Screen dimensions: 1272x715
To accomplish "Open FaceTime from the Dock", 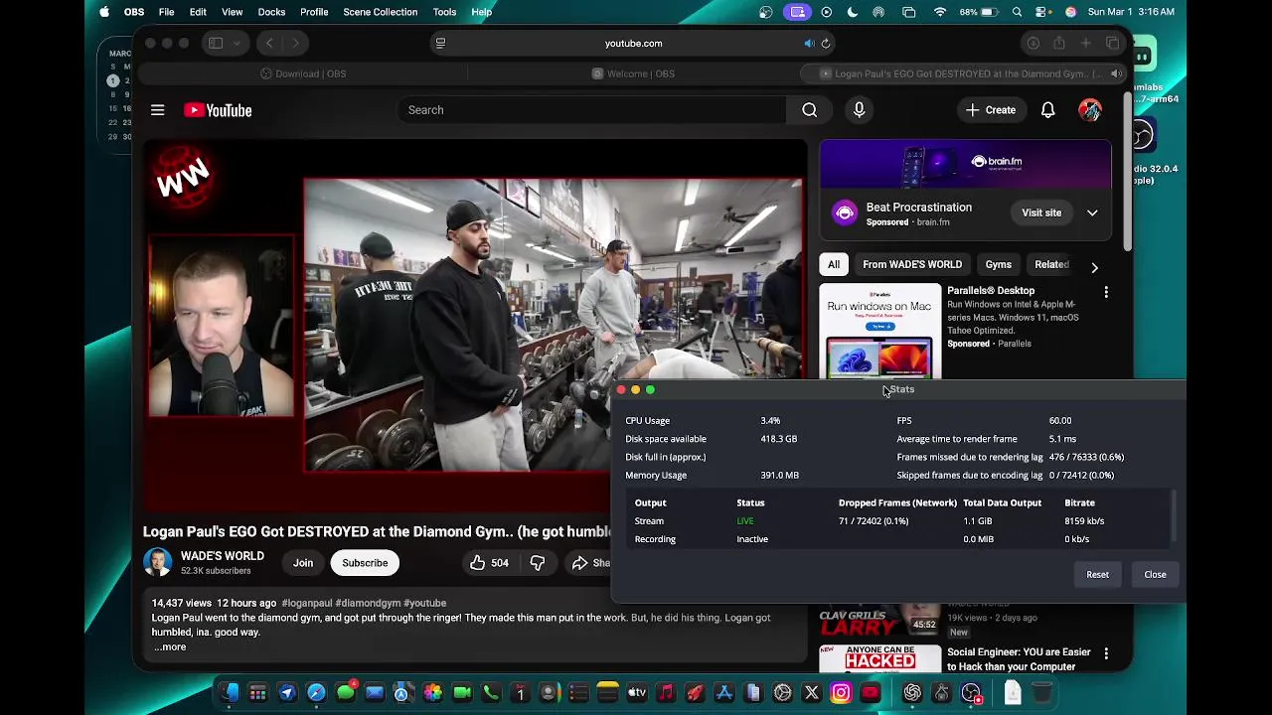I will click(462, 693).
